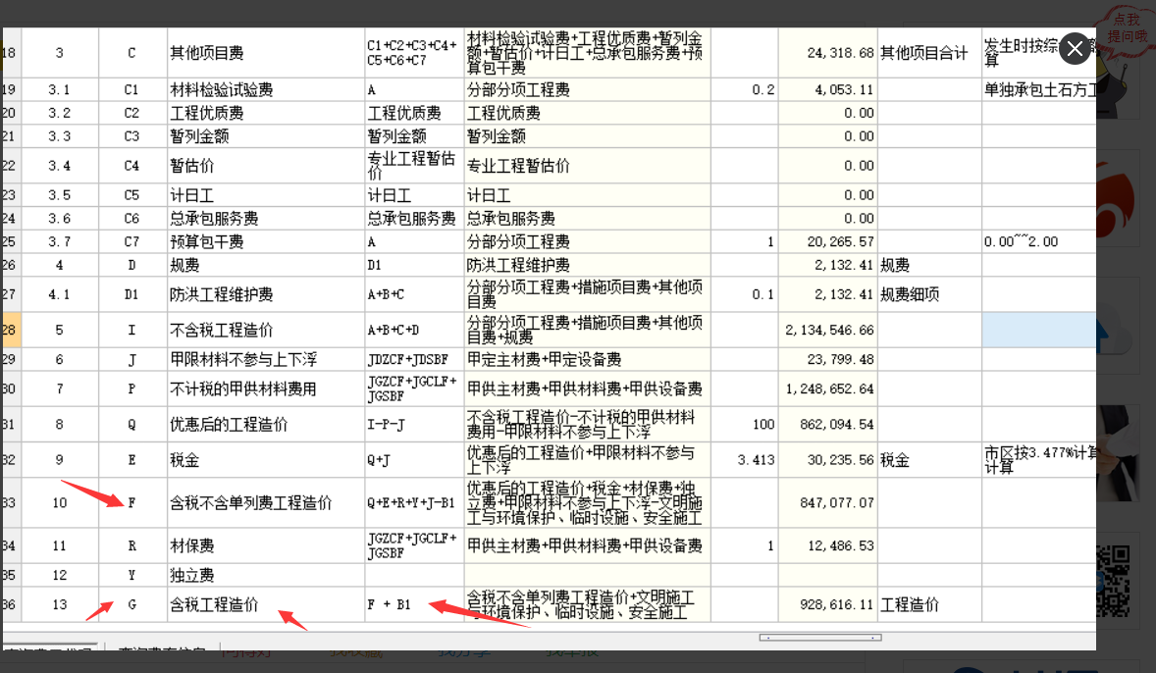The image size is (1156, 673).
Task: Click code cell G
Action: [131, 604]
